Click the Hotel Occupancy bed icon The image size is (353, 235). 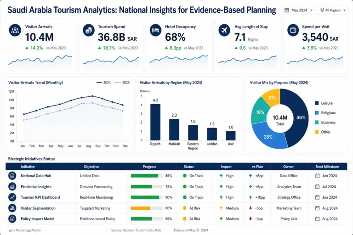pyautogui.click(x=155, y=30)
